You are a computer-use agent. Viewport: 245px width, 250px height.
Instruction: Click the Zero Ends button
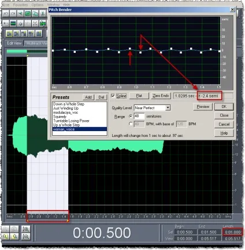(x=161, y=96)
